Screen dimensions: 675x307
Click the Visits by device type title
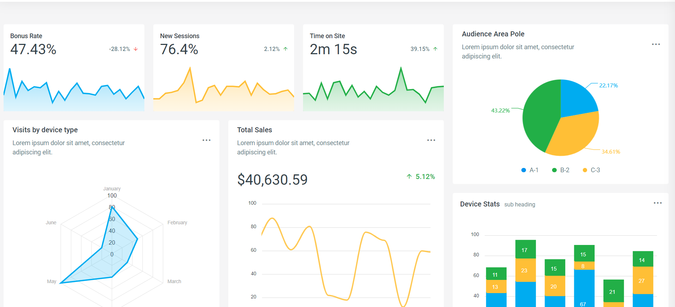click(45, 130)
